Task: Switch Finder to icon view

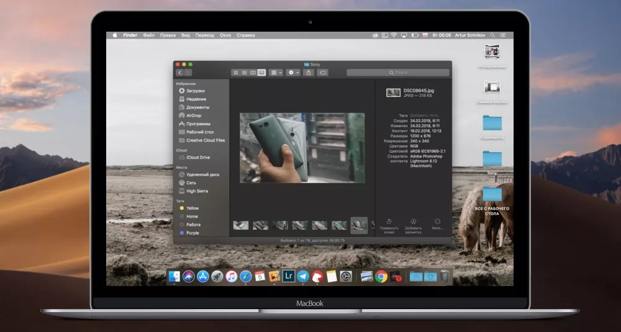Action: click(235, 73)
